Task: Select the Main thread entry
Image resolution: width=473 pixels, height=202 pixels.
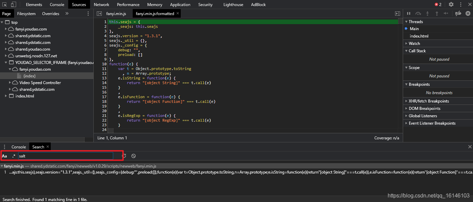Action: [438, 29]
